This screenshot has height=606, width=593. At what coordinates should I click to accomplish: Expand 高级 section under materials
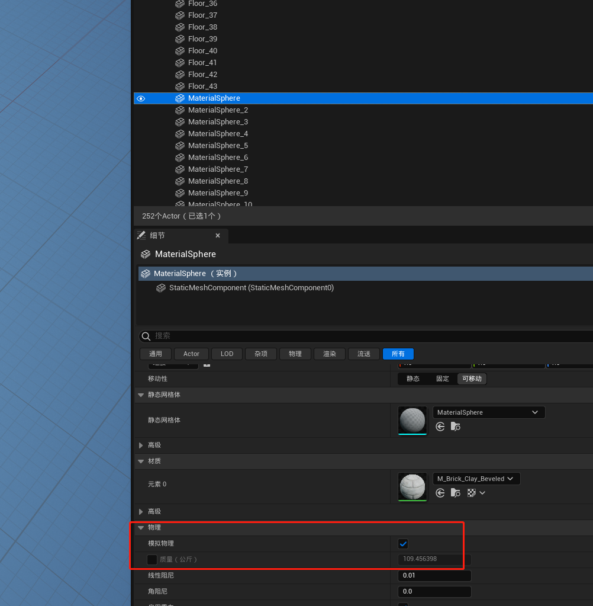click(141, 512)
